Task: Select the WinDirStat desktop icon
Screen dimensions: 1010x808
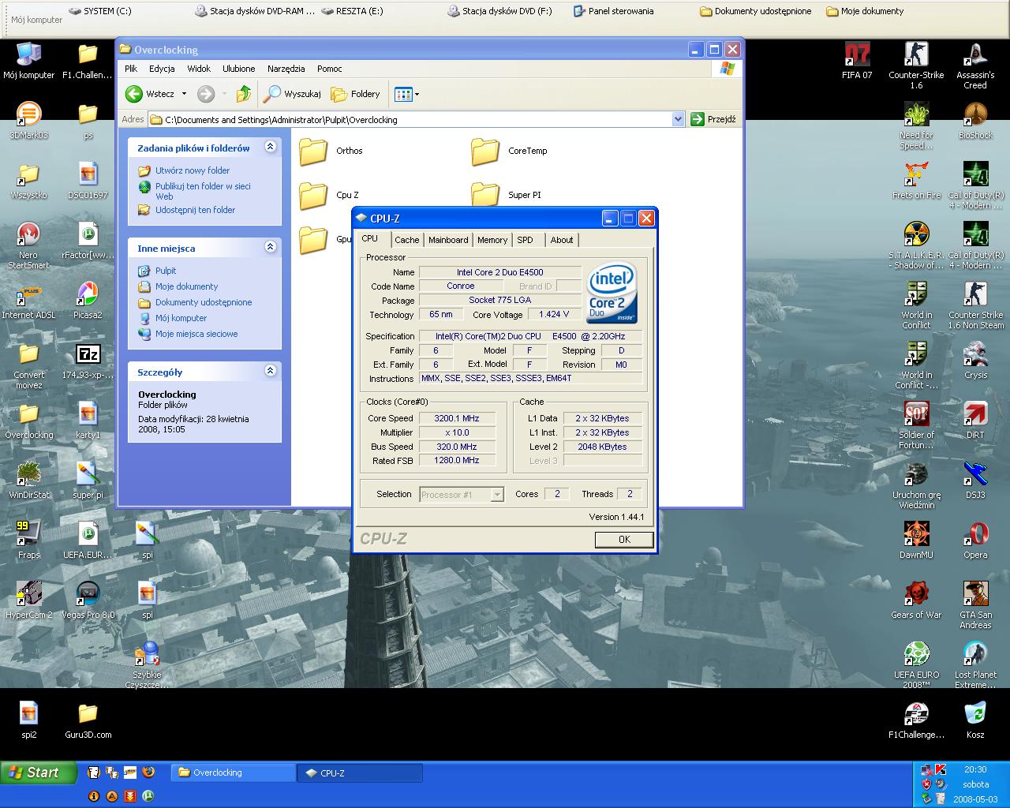Action: (29, 481)
